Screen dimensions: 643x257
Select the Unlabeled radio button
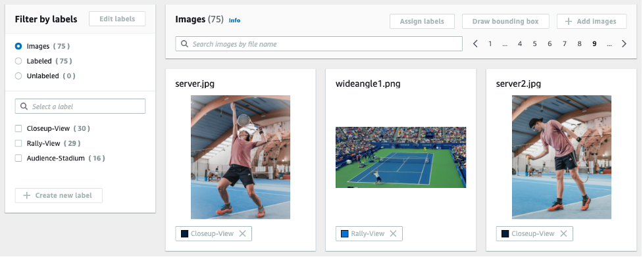[18, 76]
